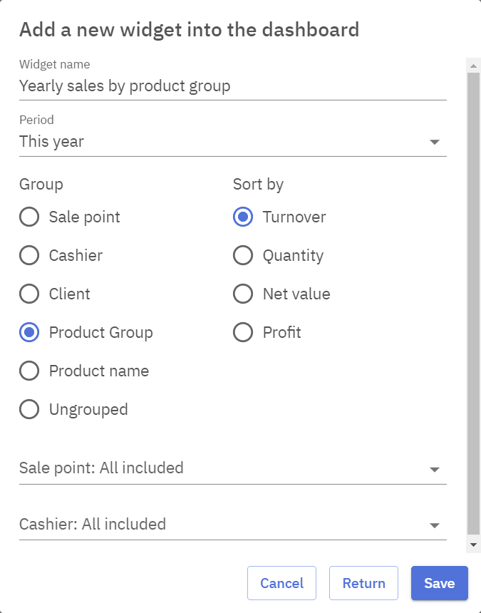The width and height of the screenshot is (481, 613).
Task: Choose Net value sorting
Action: click(243, 294)
